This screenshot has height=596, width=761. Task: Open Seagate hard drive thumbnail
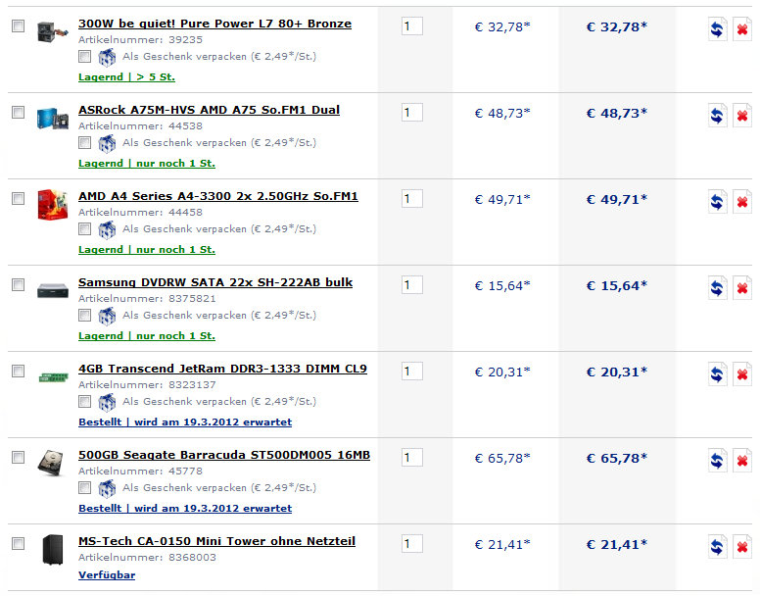(52, 463)
